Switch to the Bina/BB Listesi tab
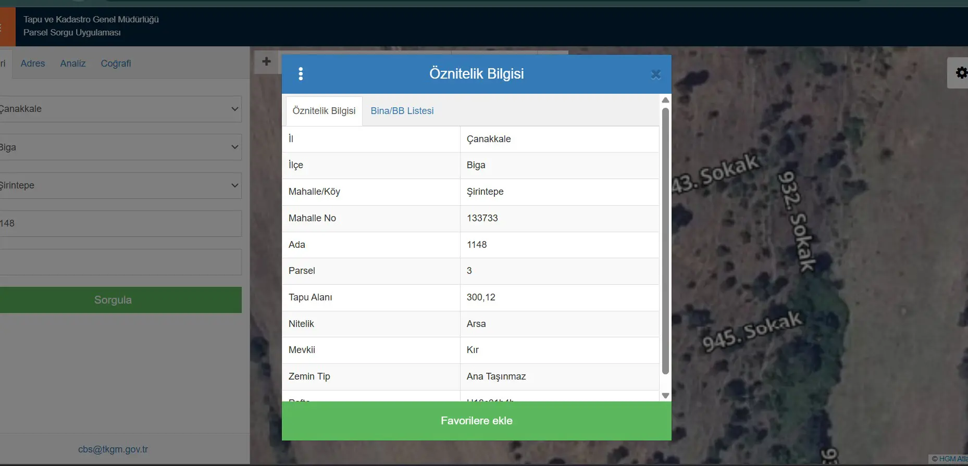The image size is (968, 466). (402, 111)
